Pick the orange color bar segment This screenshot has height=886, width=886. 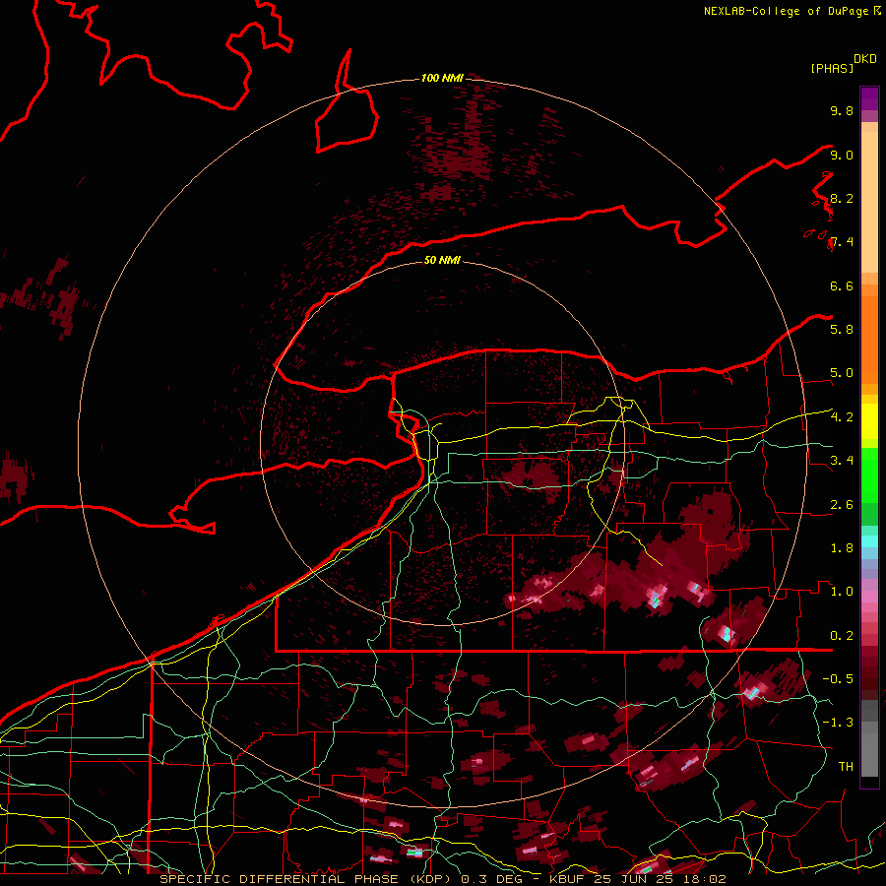[869, 339]
